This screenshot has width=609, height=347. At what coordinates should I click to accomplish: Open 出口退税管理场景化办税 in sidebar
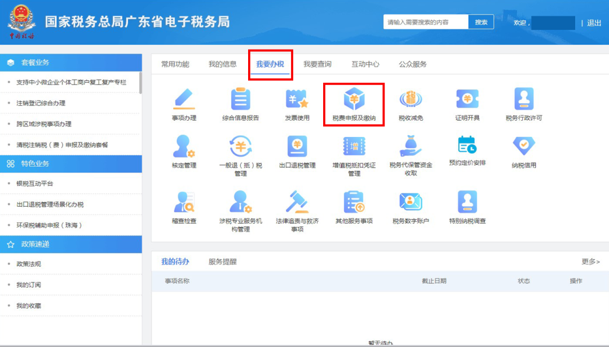click(x=50, y=204)
